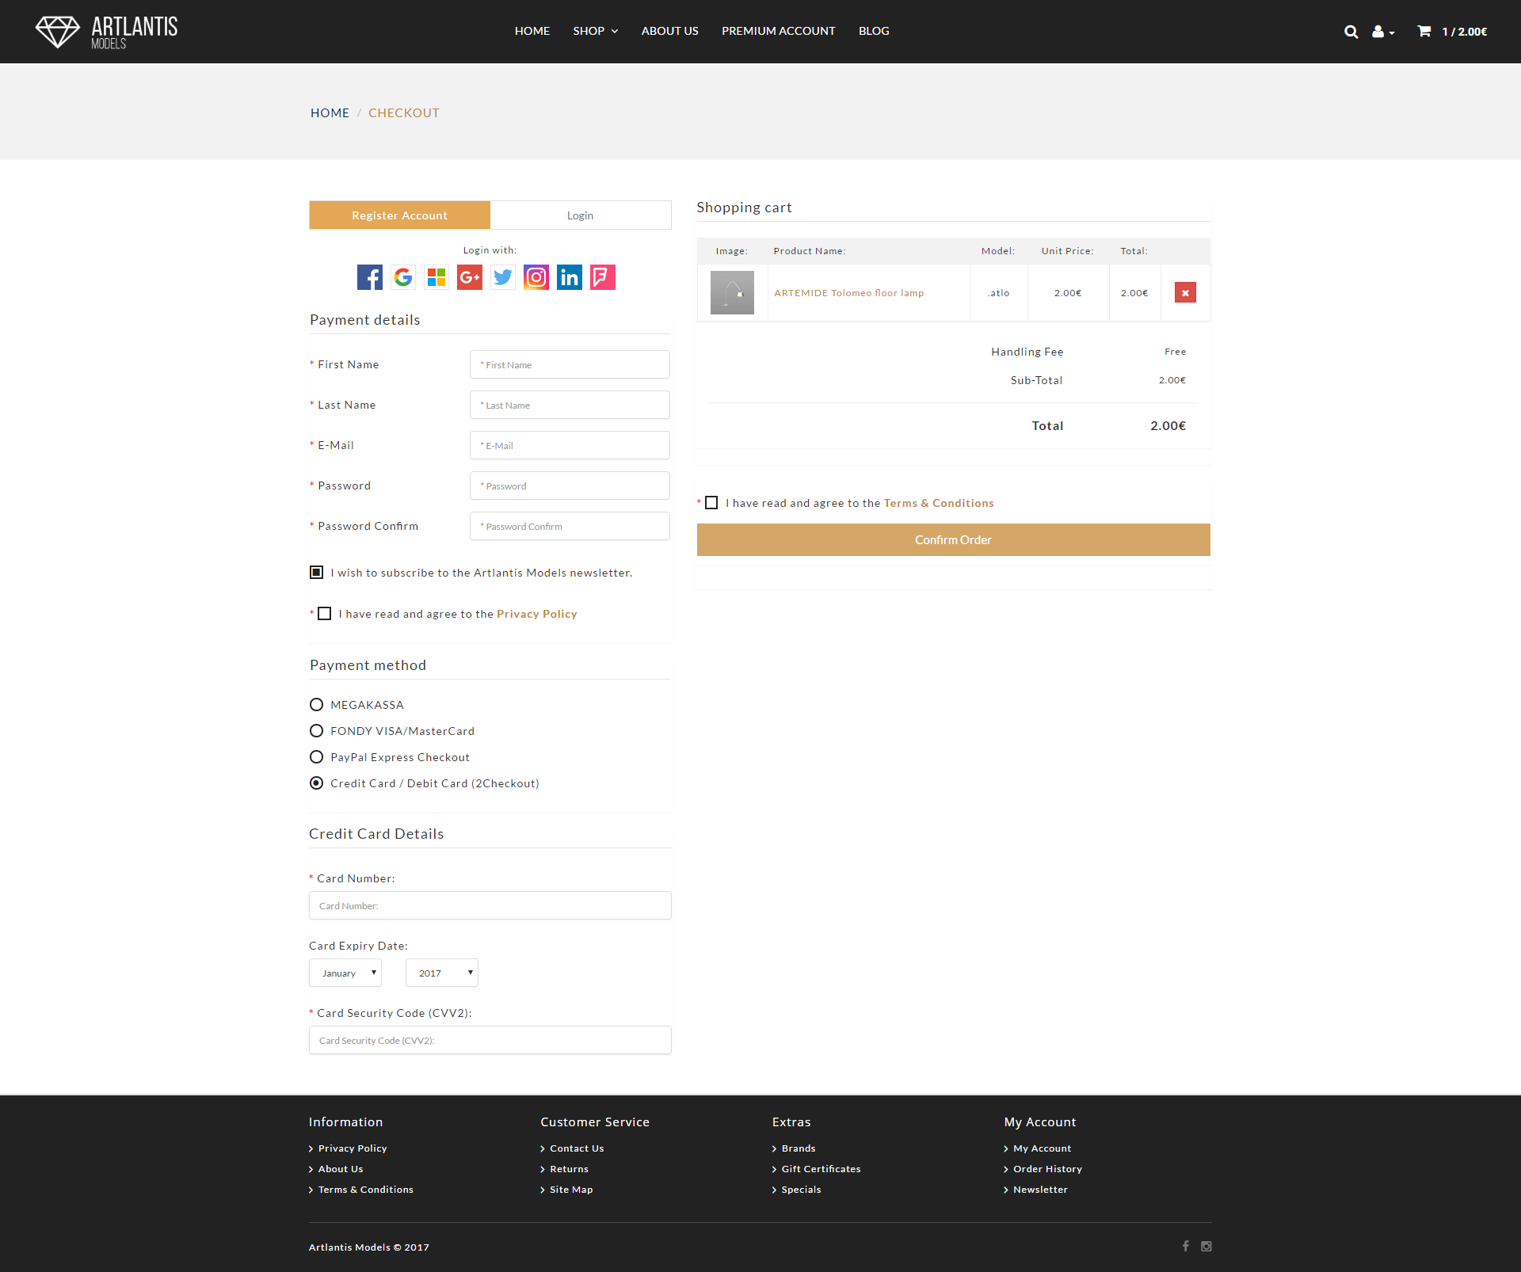Switch to the Login tab
Viewport: 1521px width, 1272px height.
[x=580, y=215]
